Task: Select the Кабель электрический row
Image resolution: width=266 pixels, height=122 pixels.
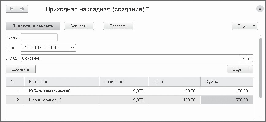Action: click(x=129, y=91)
